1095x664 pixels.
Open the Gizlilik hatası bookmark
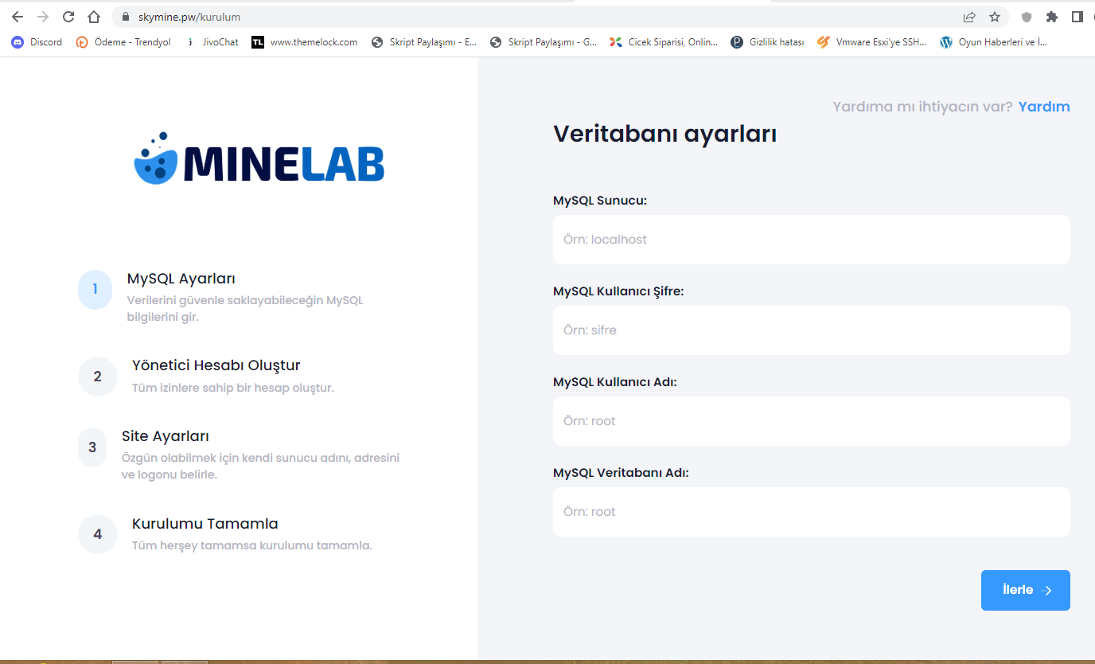pyautogui.click(x=767, y=42)
